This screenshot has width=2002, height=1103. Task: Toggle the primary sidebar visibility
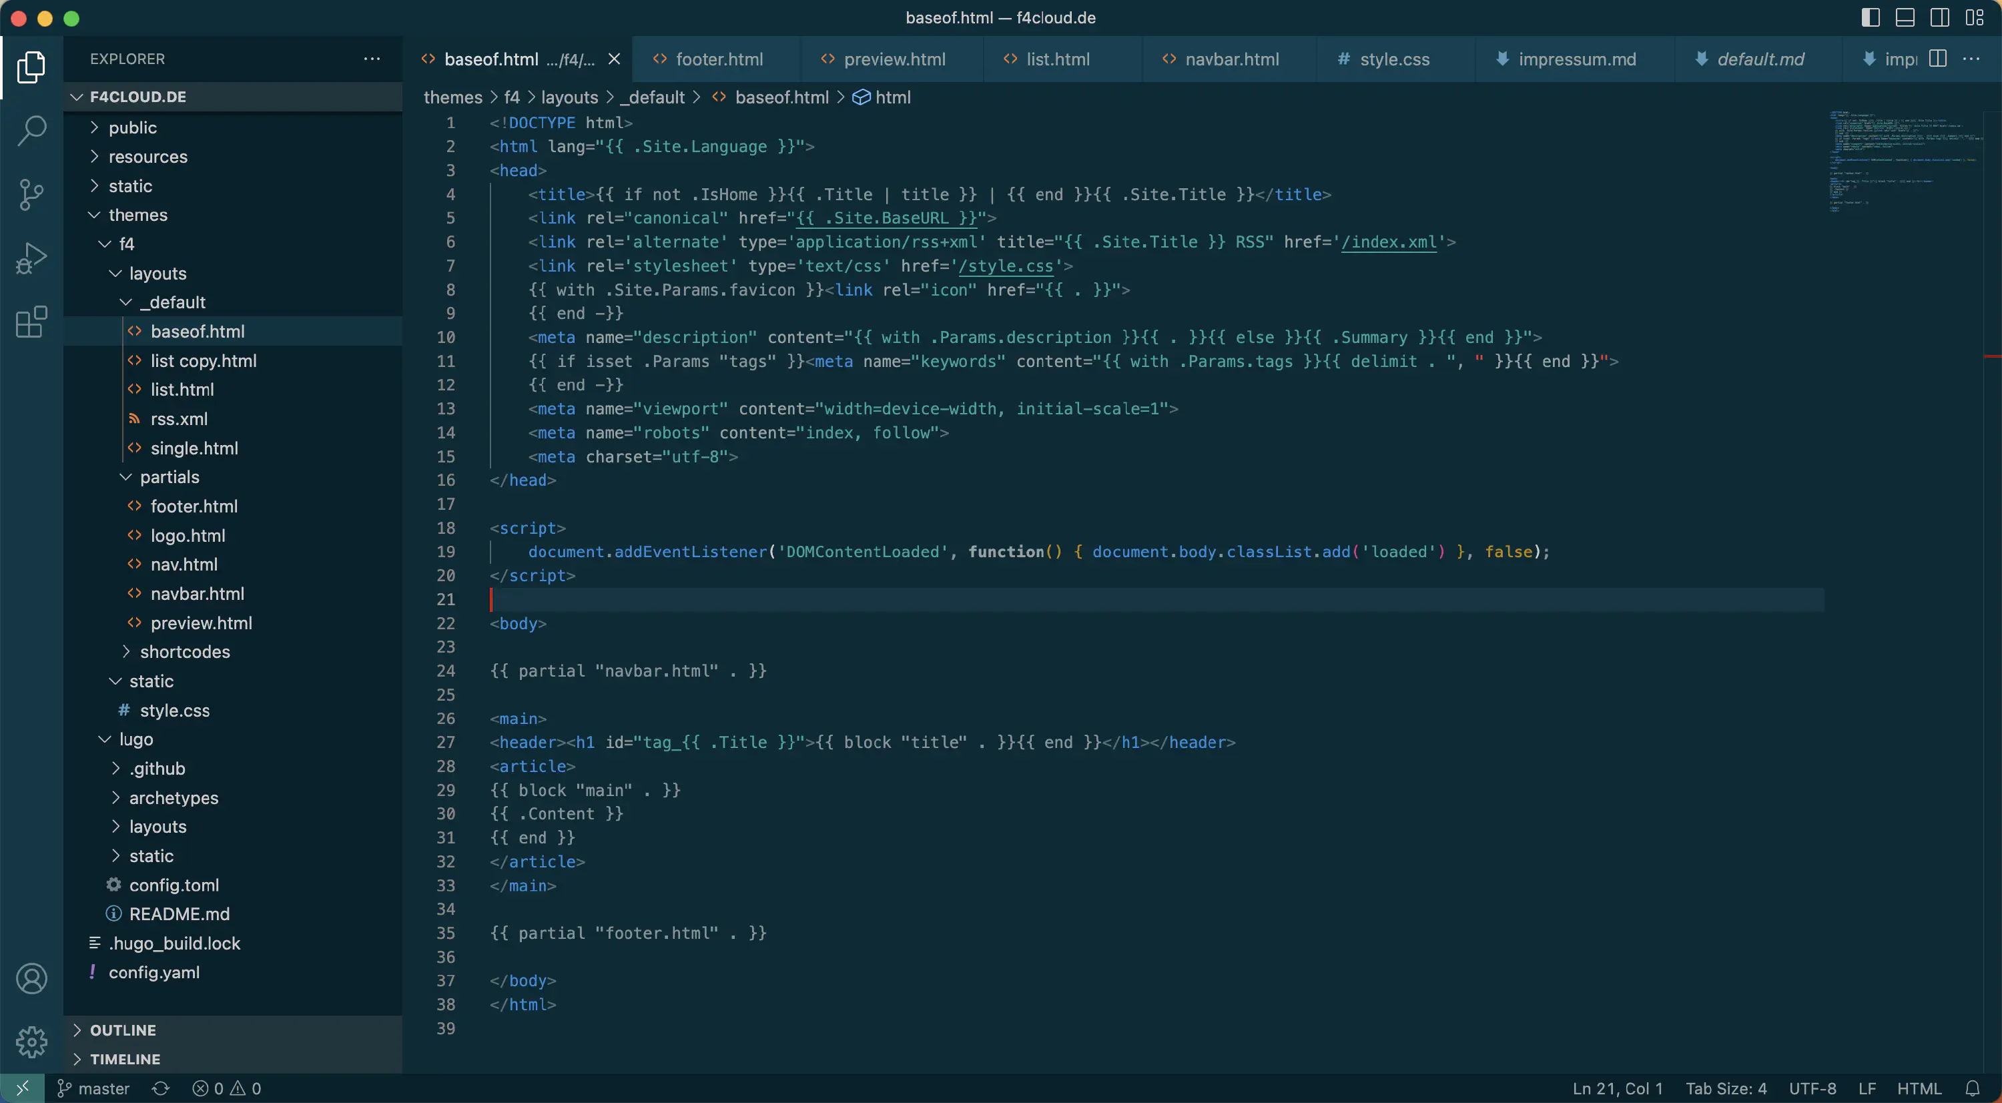click(x=1871, y=17)
